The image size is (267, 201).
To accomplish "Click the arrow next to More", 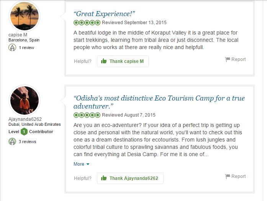I will [x=88, y=164].
